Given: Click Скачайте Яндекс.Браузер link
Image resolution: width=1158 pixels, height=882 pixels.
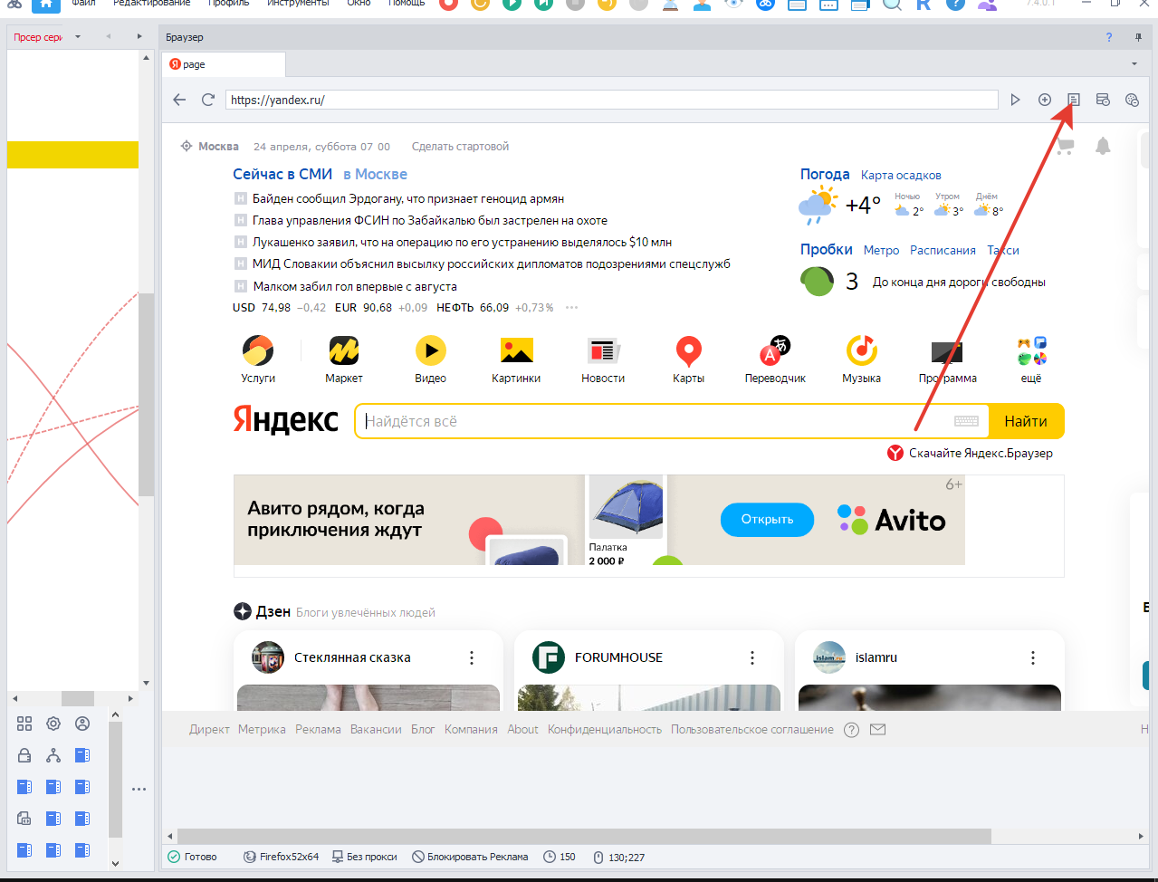Looking at the screenshot, I should click(x=981, y=453).
